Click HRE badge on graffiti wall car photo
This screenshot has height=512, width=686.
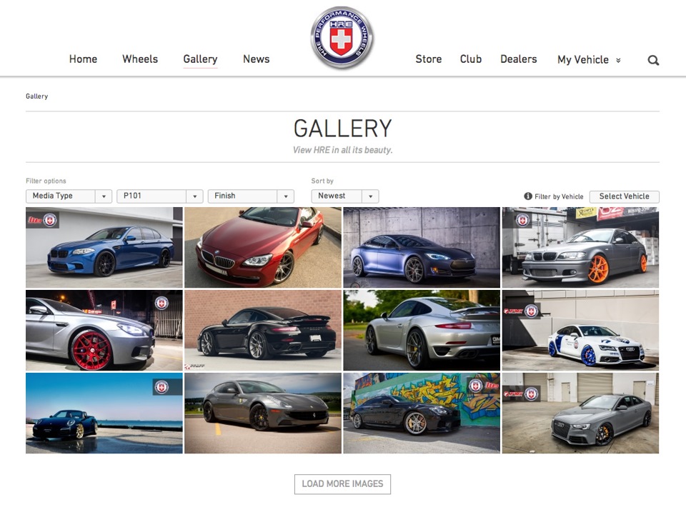point(476,386)
